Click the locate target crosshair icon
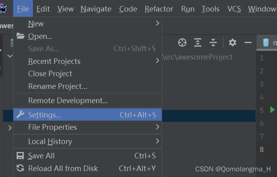Image resolution: width=277 pixels, height=177 pixels. 182,42
